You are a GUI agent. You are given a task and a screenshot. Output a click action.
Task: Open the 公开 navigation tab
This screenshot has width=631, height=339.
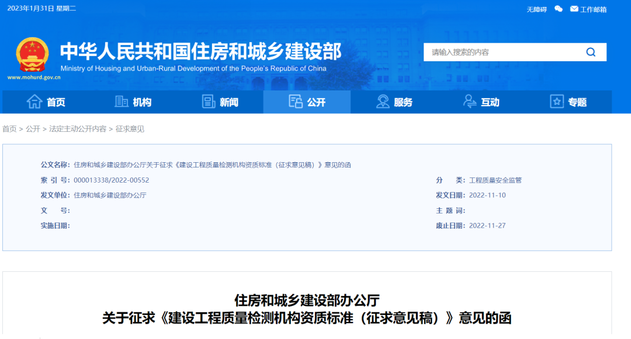tap(307, 102)
